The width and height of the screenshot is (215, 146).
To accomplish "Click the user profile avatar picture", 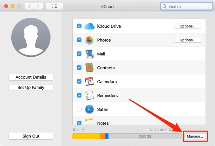I will click(31, 37).
